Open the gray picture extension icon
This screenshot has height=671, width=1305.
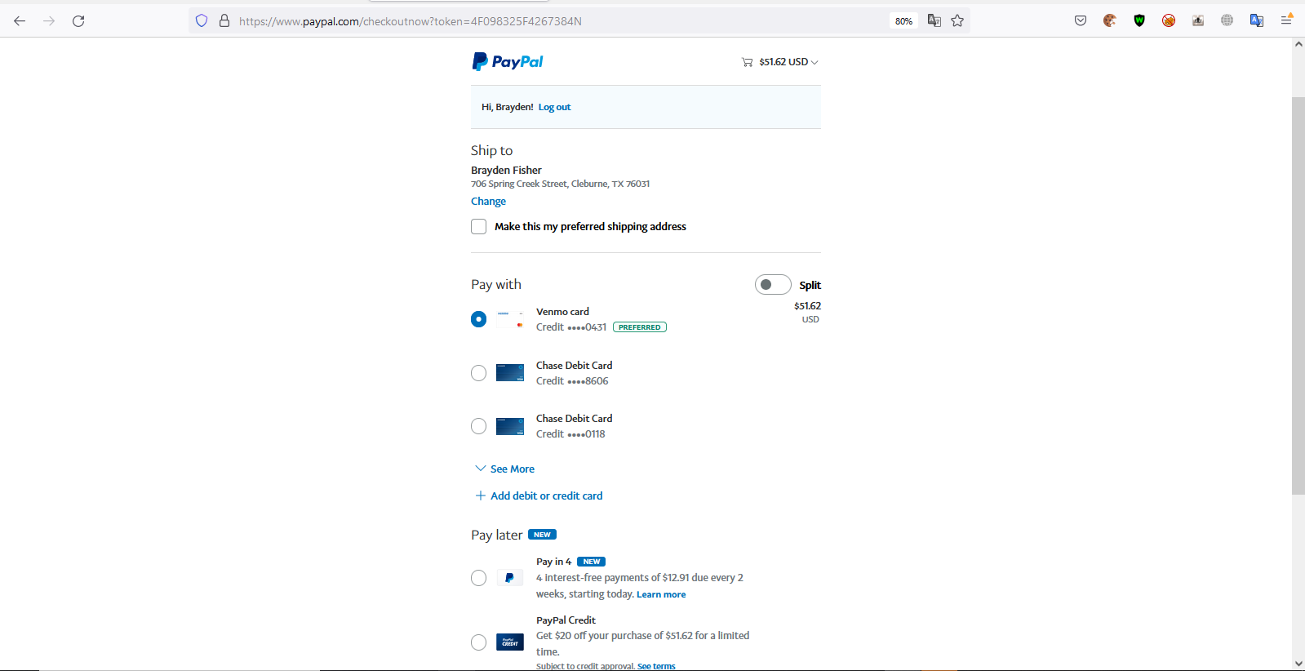point(1198,21)
